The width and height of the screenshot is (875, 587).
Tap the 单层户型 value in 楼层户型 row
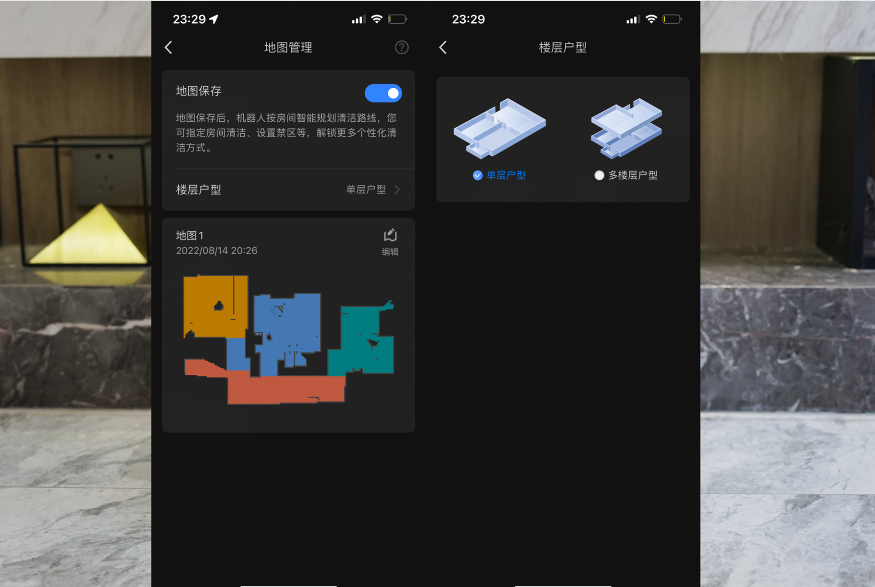click(365, 190)
